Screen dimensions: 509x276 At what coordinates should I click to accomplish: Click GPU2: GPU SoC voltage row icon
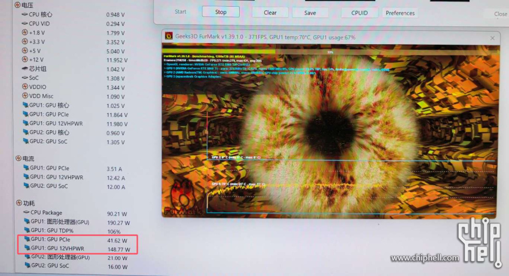(26, 141)
